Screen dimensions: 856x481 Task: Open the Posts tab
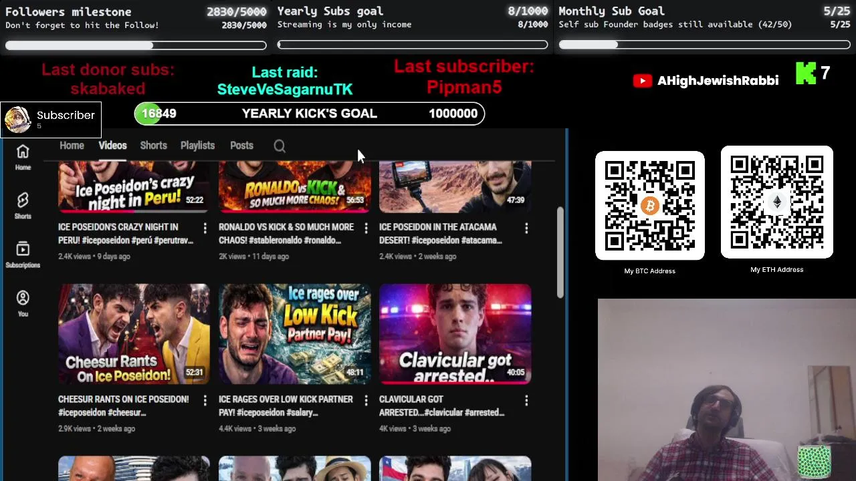point(241,145)
